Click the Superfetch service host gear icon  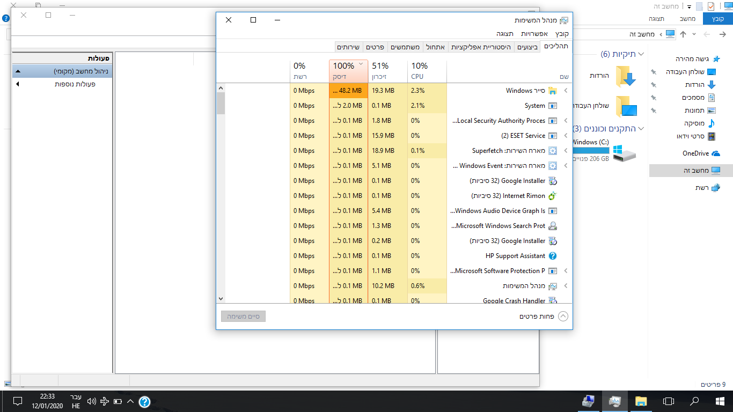(552, 151)
